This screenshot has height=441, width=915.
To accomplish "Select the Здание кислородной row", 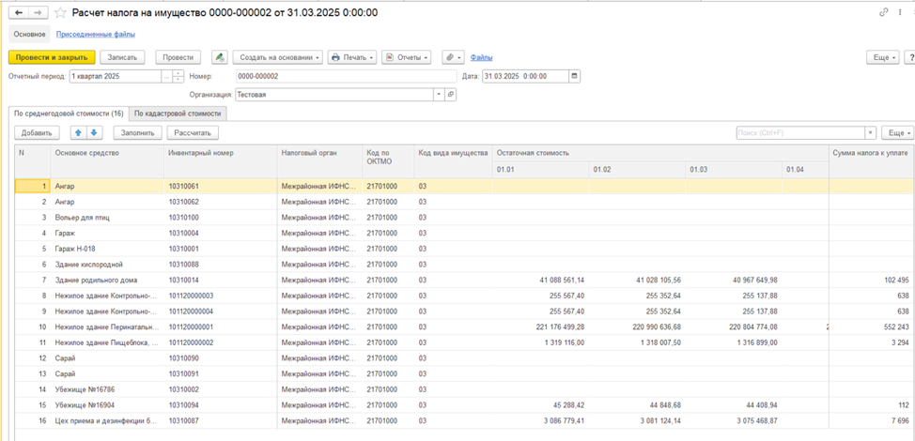I will (x=464, y=265).
